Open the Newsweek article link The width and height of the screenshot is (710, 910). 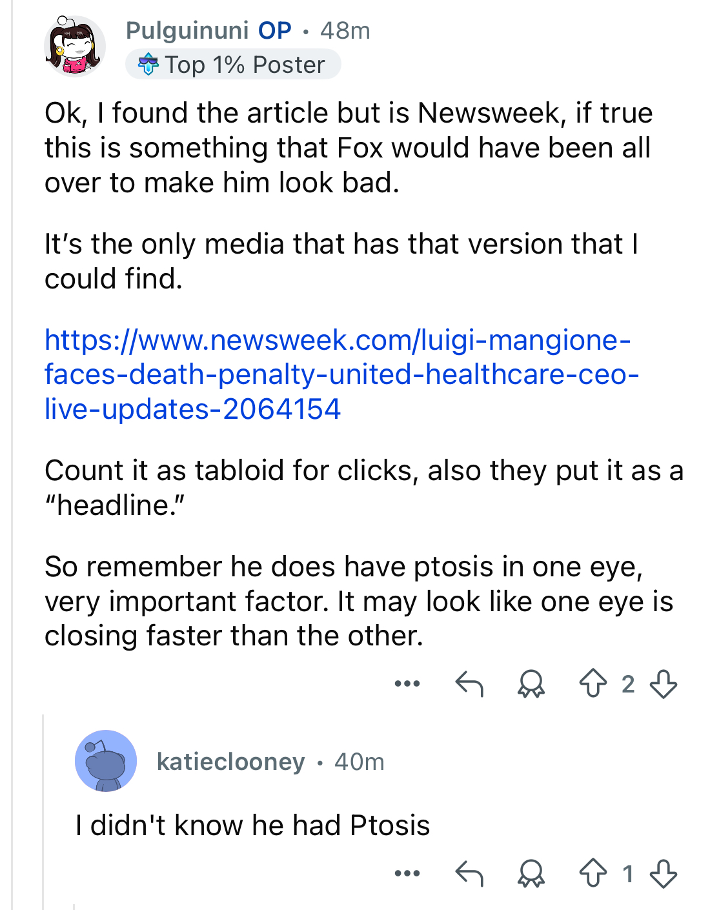[x=341, y=374]
